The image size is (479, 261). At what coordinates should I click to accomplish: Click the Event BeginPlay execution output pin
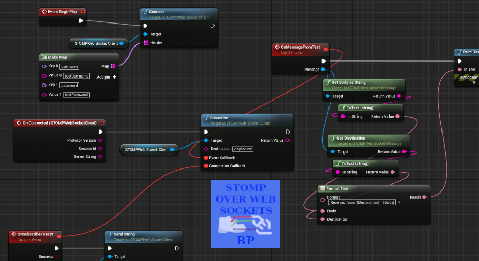(81, 21)
